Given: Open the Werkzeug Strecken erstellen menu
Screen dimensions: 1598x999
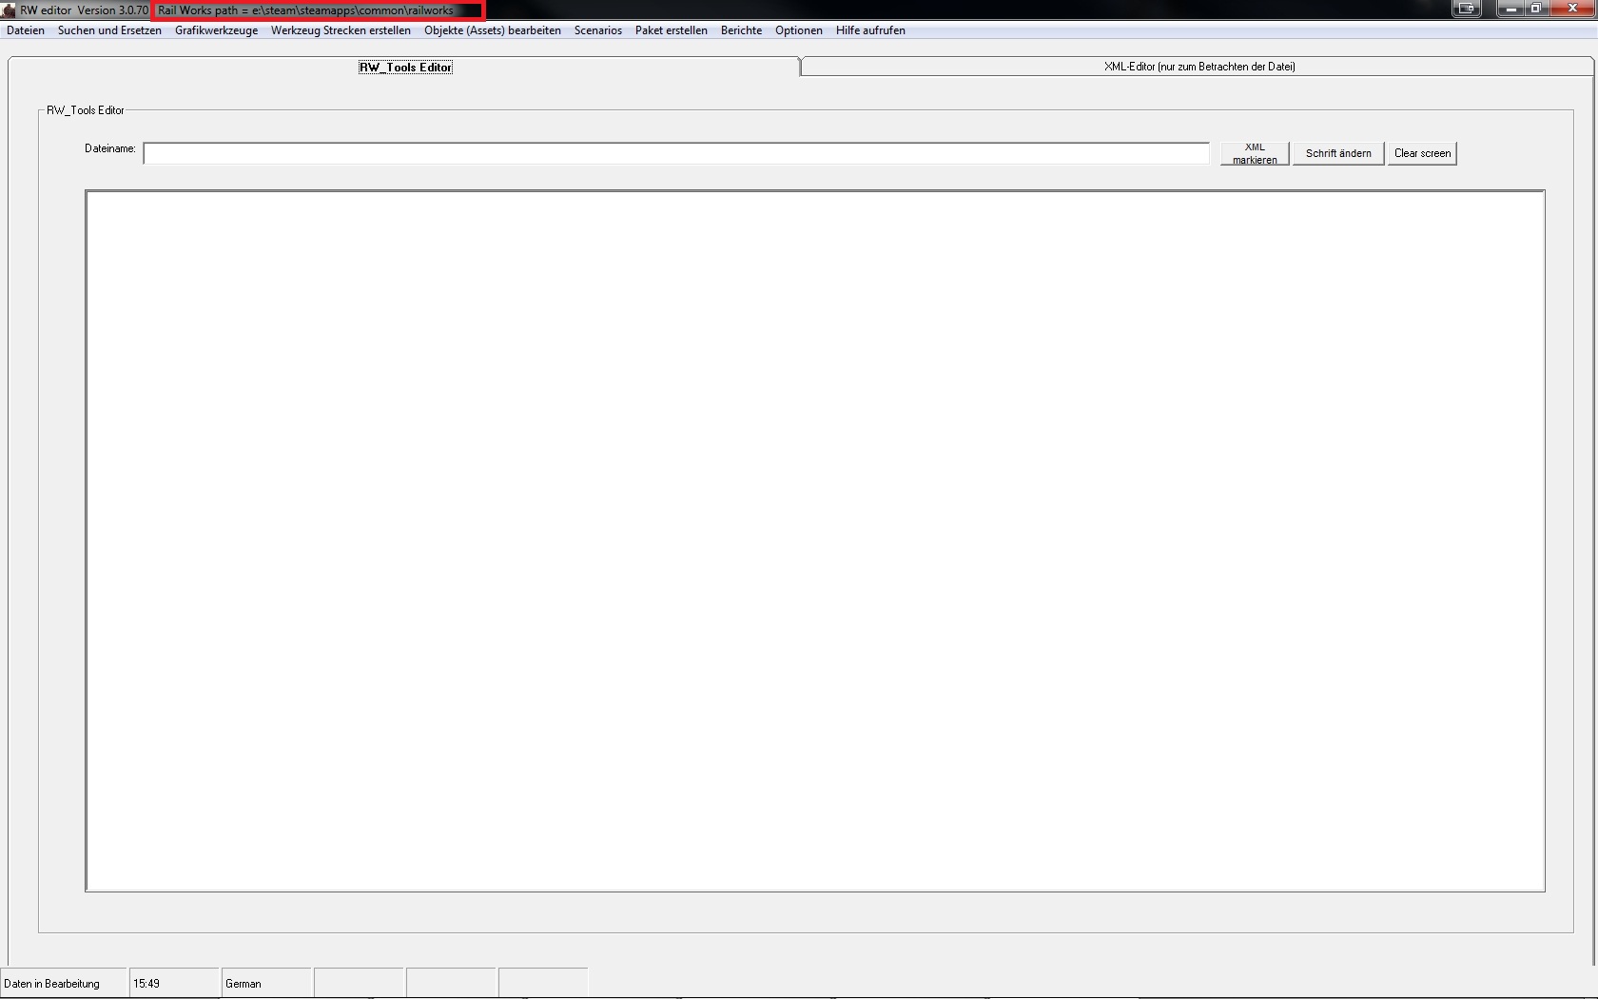Looking at the screenshot, I should [x=341, y=30].
